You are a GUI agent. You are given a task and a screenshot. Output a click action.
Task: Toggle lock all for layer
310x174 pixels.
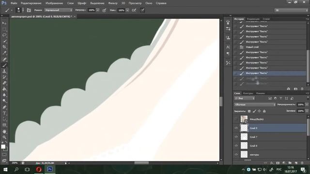click(x=264, y=111)
